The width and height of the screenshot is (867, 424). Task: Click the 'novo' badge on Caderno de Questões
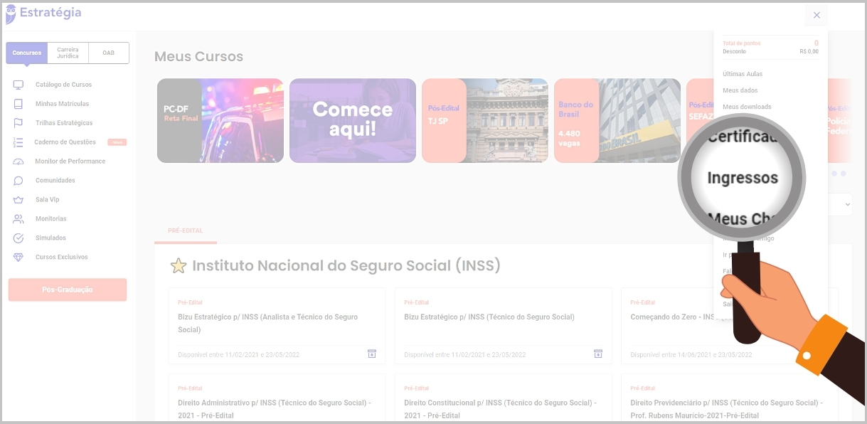pyautogui.click(x=117, y=142)
